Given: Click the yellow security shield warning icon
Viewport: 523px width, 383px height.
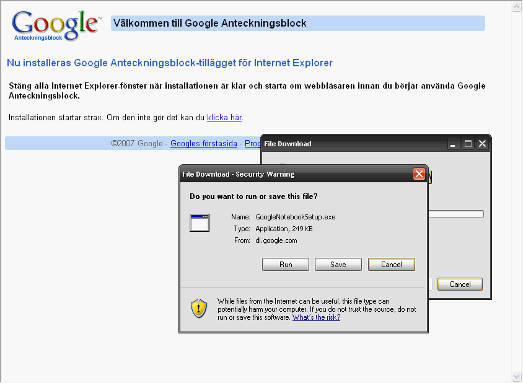Looking at the screenshot, I should pyautogui.click(x=199, y=307).
